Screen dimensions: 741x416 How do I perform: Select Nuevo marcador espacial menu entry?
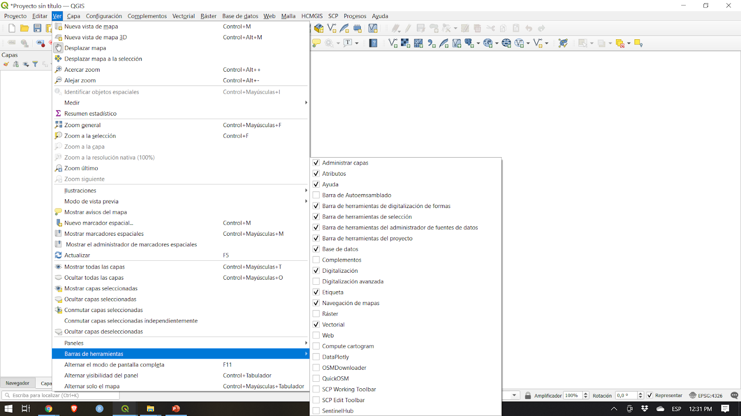coord(181,223)
